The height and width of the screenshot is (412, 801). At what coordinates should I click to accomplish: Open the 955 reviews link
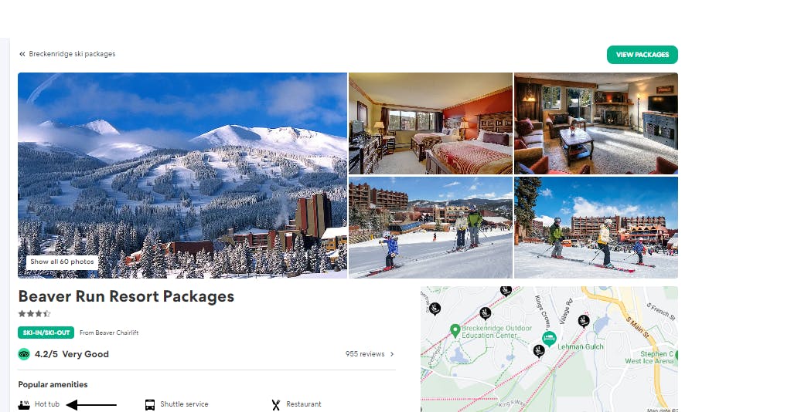[365, 354]
